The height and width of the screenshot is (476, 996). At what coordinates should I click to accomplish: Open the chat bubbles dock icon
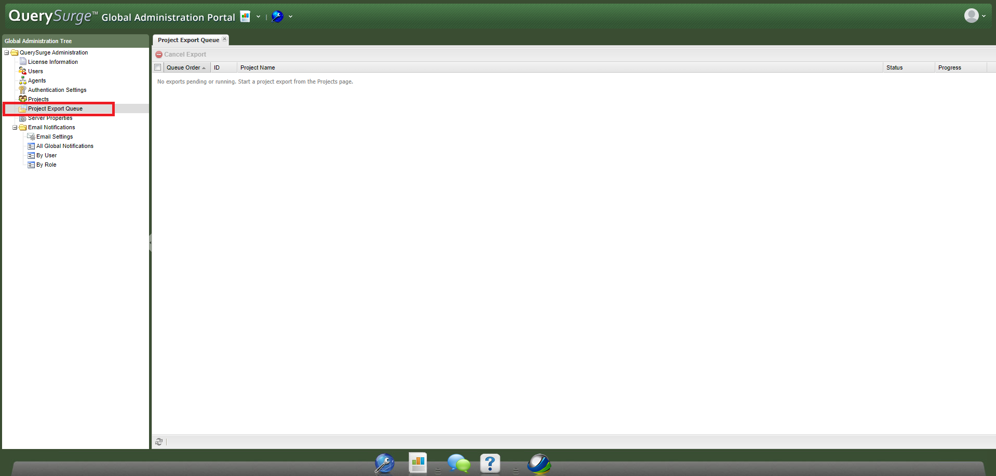tap(459, 463)
